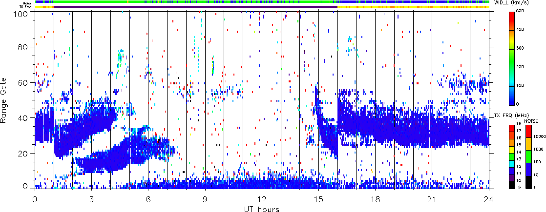Click the yellow span of TX Freq strip
The width and height of the screenshot is (546, 212).
pyautogui.click(x=413, y=7)
